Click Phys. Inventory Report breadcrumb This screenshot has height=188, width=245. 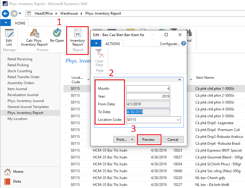[x=103, y=13]
